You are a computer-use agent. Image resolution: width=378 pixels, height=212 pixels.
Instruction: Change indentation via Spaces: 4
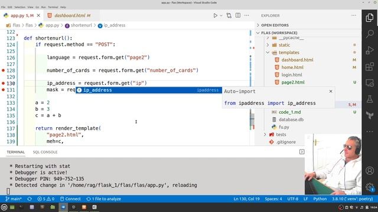pos(273,199)
